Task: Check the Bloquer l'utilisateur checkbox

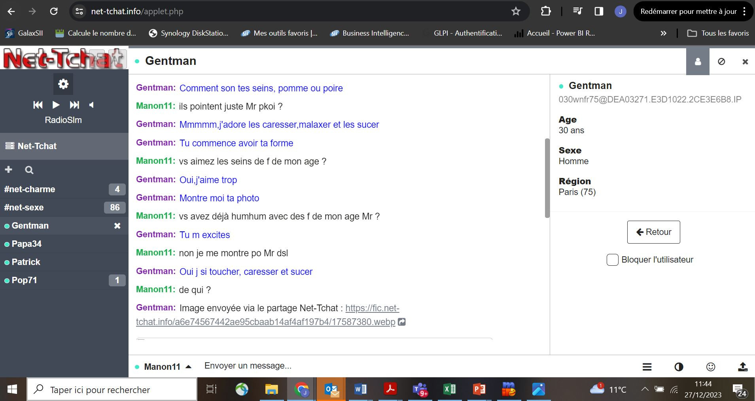Action: pyautogui.click(x=612, y=260)
